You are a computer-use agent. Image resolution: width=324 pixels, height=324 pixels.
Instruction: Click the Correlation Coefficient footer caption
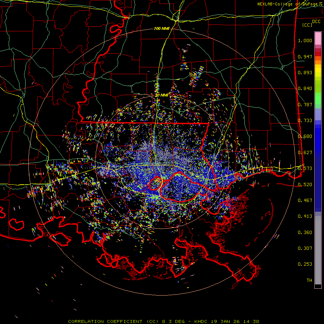click(x=163, y=321)
